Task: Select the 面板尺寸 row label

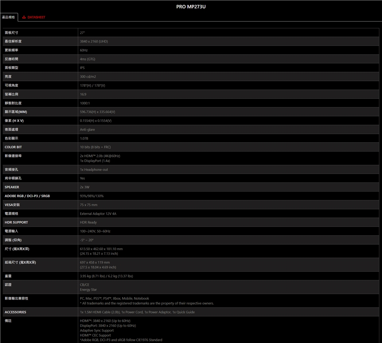Action: tap(12, 33)
